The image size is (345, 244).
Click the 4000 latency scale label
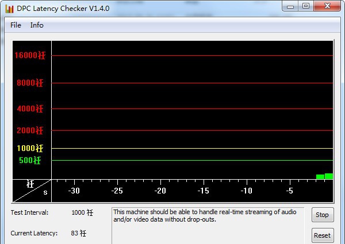tap(30, 109)
